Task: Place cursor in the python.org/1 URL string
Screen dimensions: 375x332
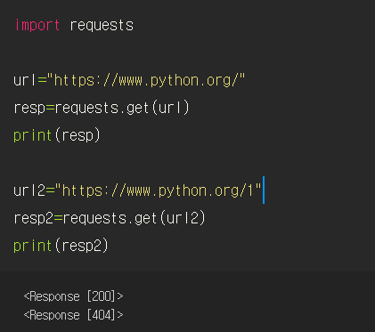Action: pos(158,190)
